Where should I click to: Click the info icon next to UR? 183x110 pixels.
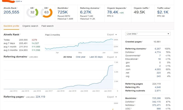point(34,8)
